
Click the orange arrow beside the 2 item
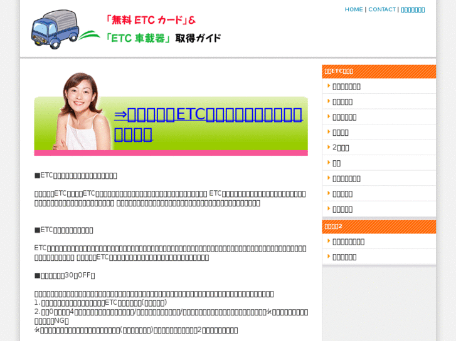click(329, 147)
